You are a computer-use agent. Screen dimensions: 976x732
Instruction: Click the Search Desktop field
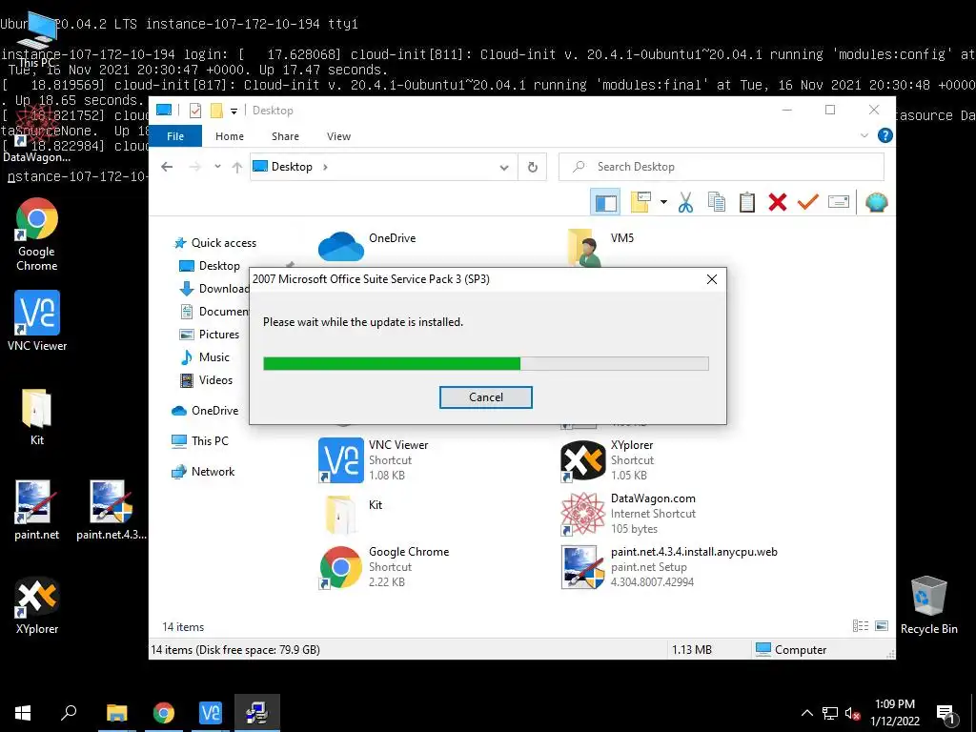(x=721, y=166)
